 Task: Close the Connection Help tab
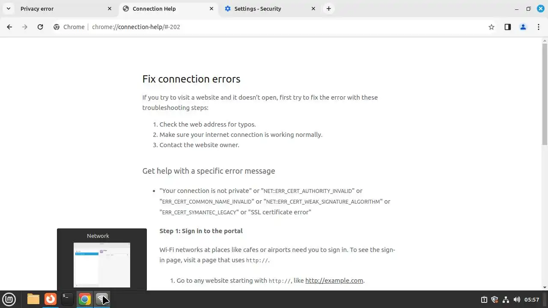pyautogui.click(x=211, y=9)
